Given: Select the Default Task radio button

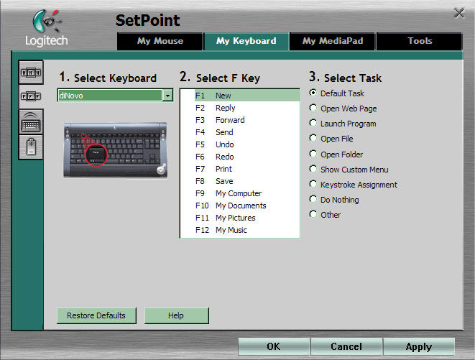Looking at the screenshot, I should [313, 93].
